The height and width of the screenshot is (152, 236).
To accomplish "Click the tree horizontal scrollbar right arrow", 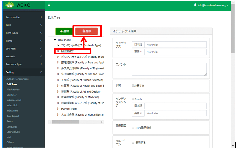I will coord(102,122).
